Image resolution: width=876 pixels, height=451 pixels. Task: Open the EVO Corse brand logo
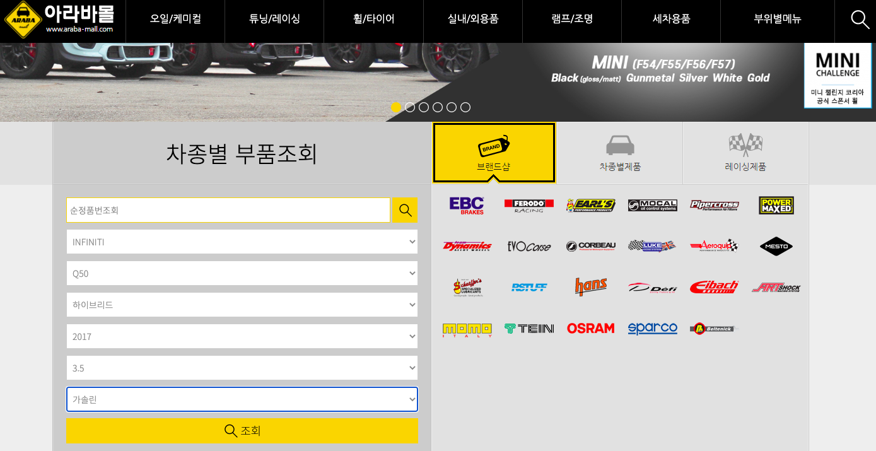tap(529, 246)
